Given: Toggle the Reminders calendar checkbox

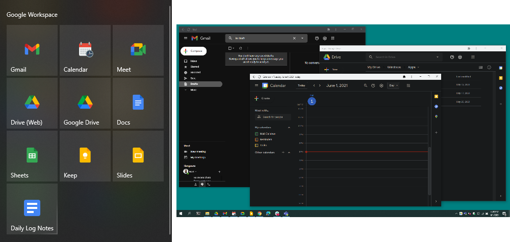Looking at the screenshot, I should tap(257, 139).
